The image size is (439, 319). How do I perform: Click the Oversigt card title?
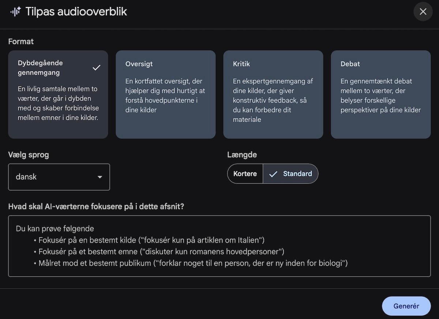(x=139, y=64)
